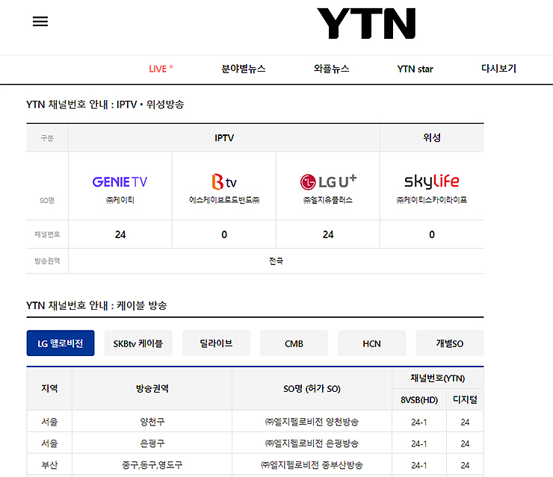
Task: Click digital 24 in 은평방송 row
Action: (465, 443)
